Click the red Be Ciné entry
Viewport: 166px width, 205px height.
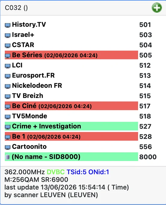click(71, 106)
